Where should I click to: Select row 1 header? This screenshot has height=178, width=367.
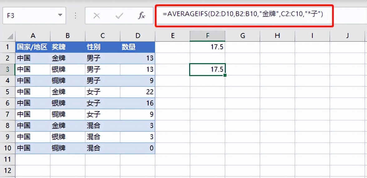[7, 47]
